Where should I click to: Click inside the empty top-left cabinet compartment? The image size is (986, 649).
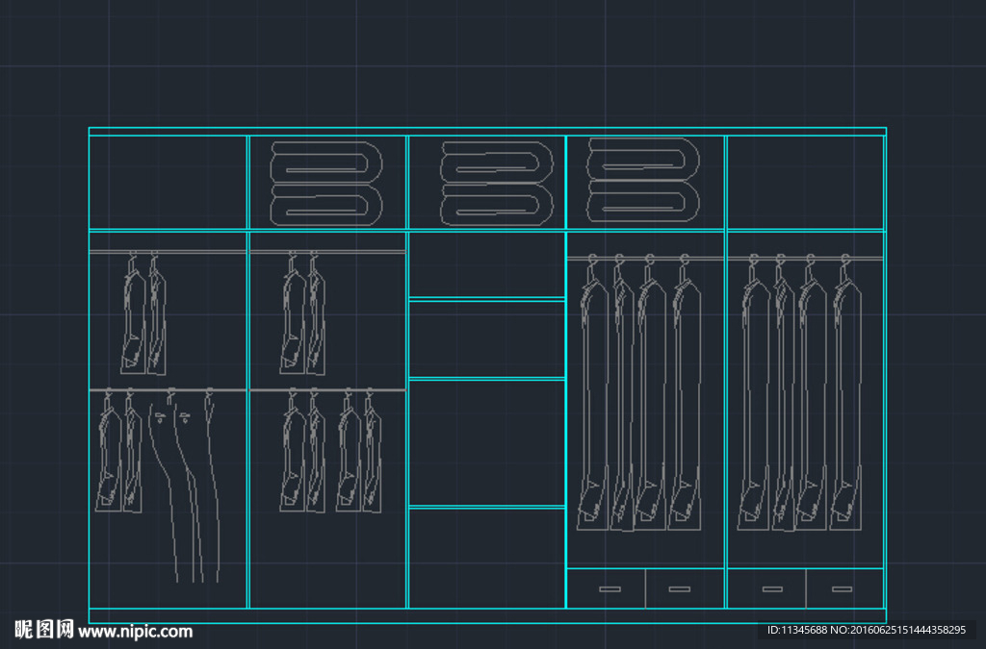pos(169,183)
